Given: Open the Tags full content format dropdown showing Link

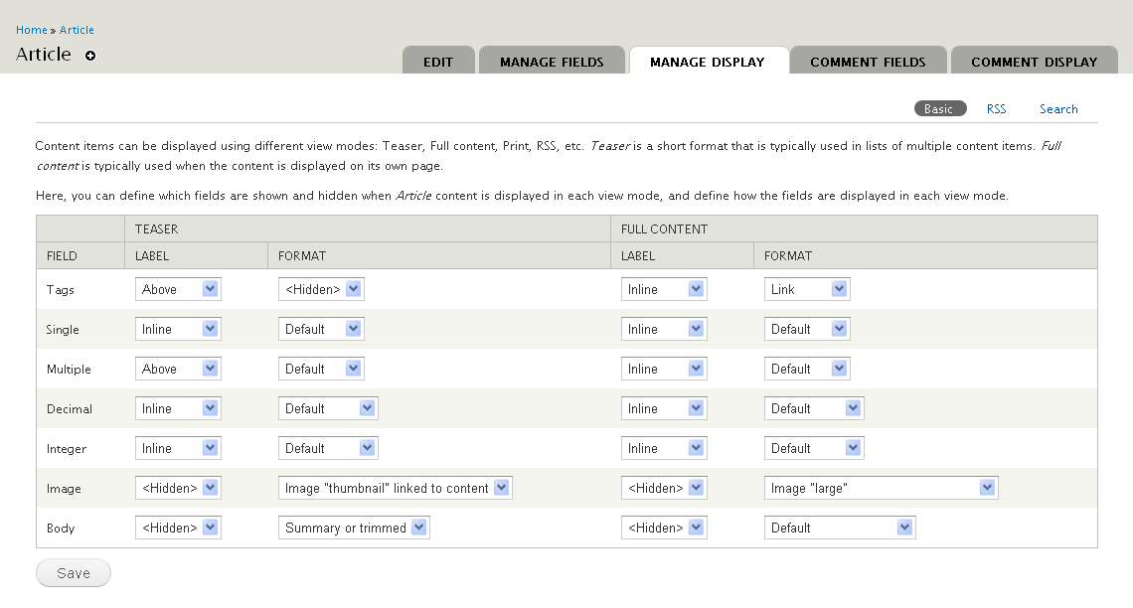Looking at the screenshot, I should click(807, 288).
